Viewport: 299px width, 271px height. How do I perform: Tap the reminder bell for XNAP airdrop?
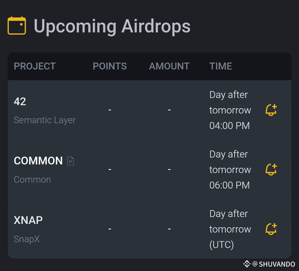coord(271,229)
